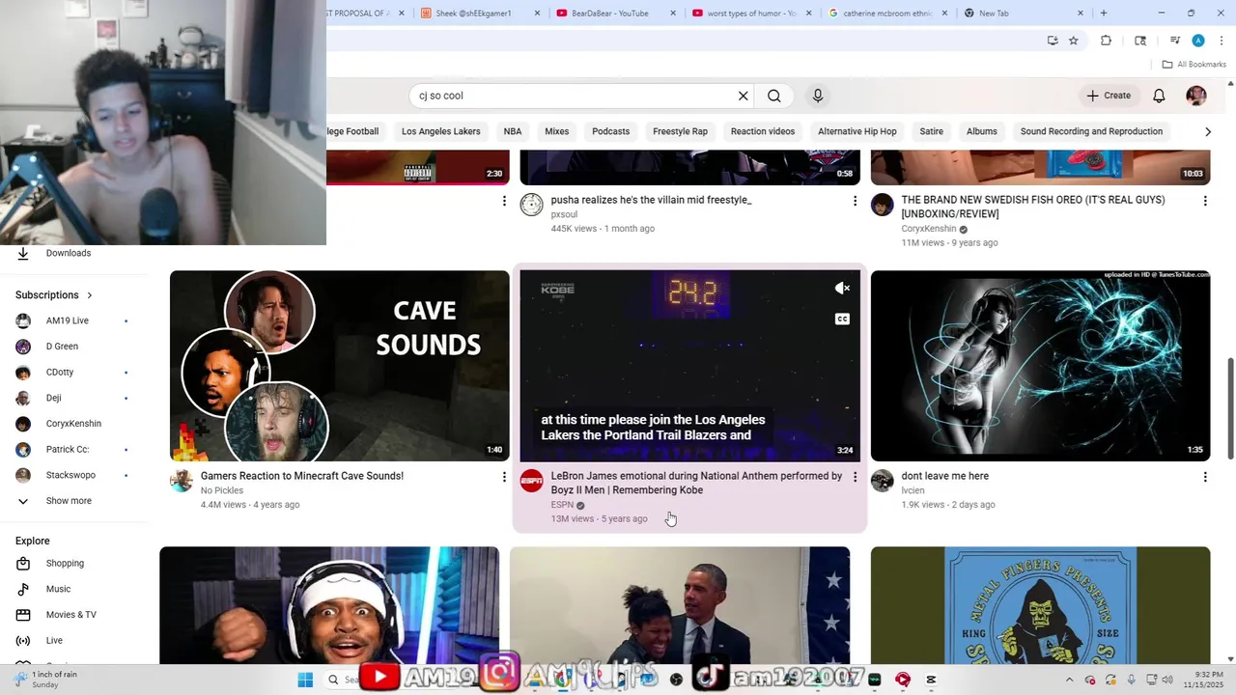Open the YouTube account avatar menu

1196,96
